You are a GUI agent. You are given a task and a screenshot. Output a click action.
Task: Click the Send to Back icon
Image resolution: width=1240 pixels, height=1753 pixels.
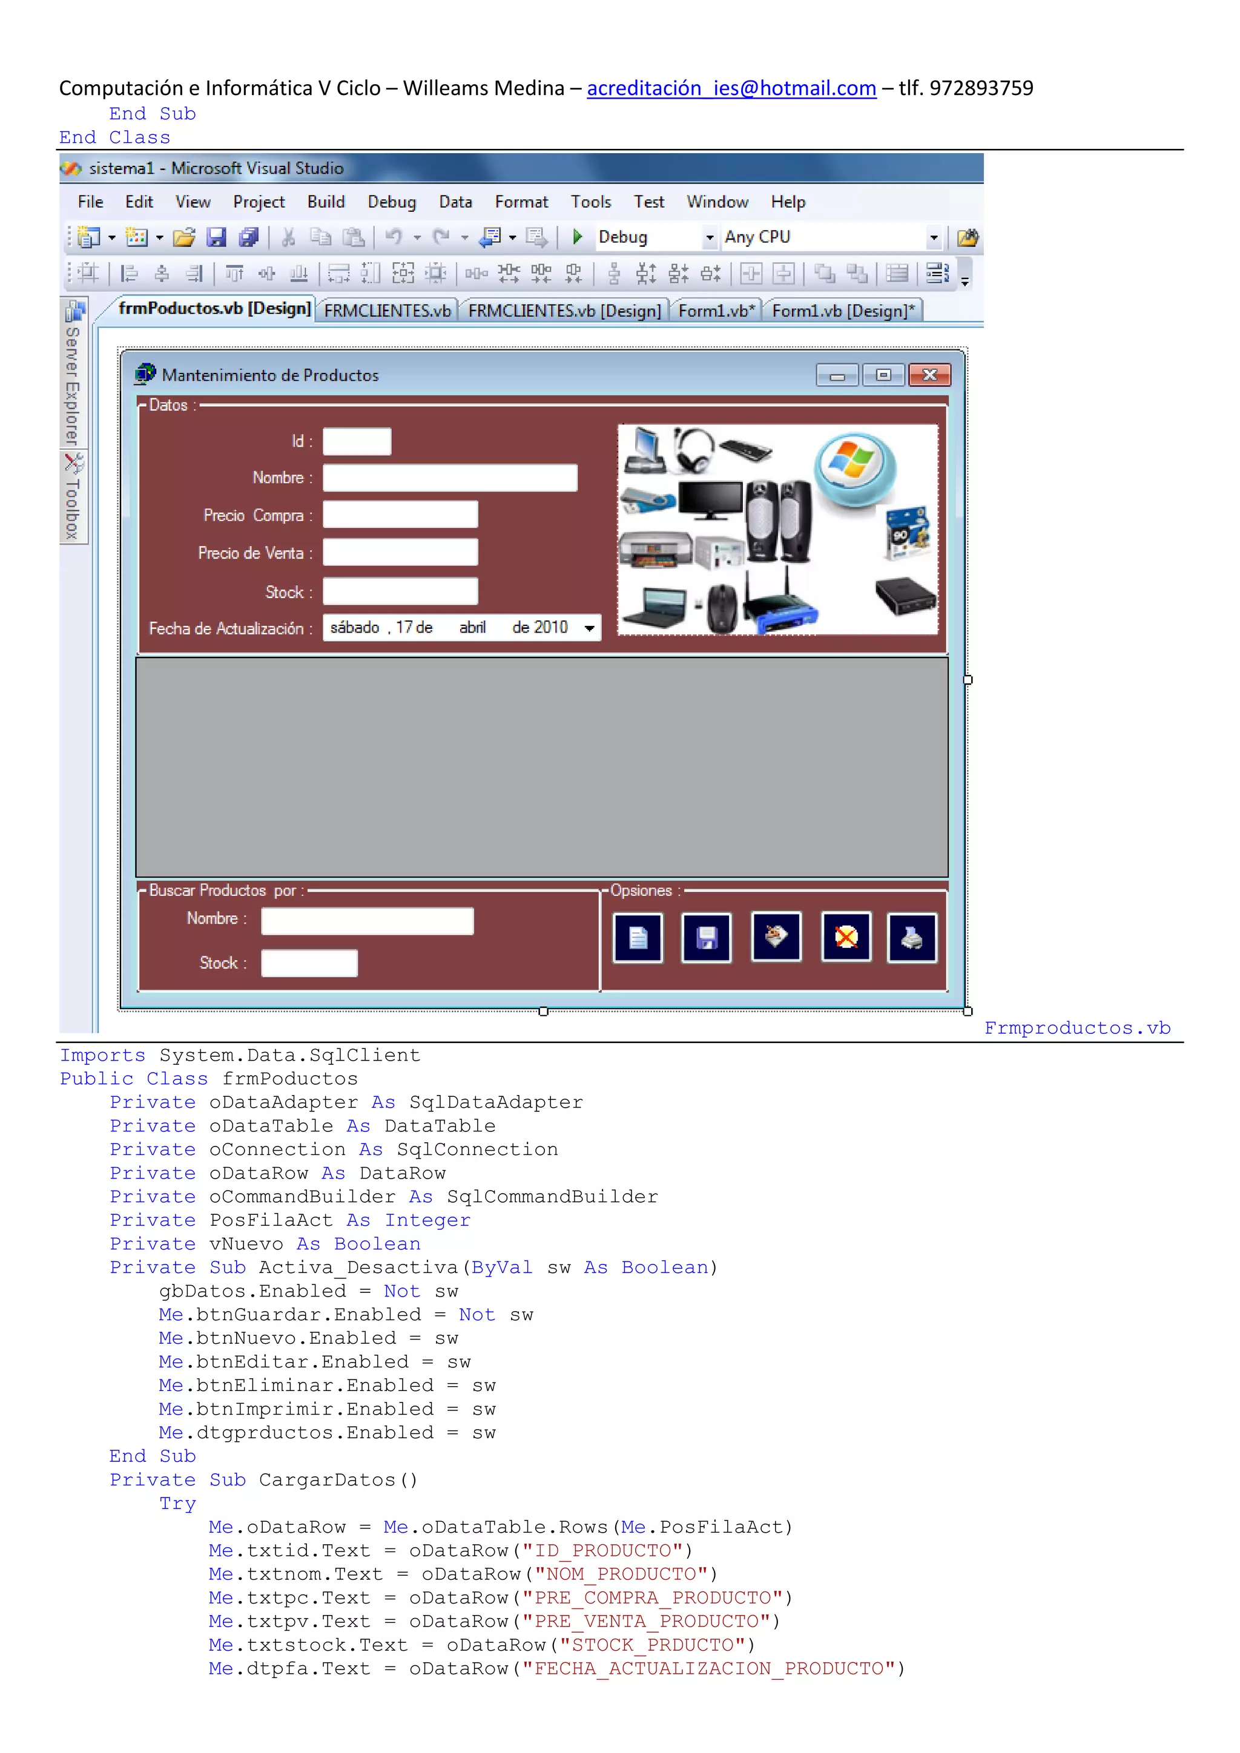point(857,274)
